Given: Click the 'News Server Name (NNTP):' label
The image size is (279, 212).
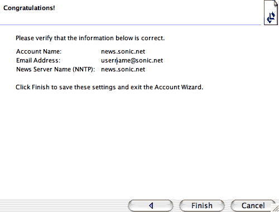Looking at the screenshot, I should 56,69.
